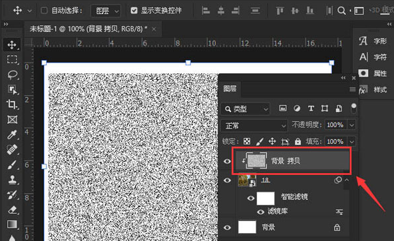
Task: Hide the 背景 拷贝 layer
Action: pos(227,161)
